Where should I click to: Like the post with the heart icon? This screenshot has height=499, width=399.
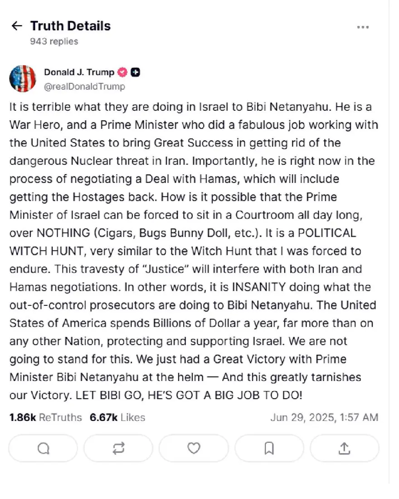(x=194, y=448)
